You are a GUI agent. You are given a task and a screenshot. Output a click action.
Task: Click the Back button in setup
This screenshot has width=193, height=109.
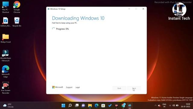point(119,88)
